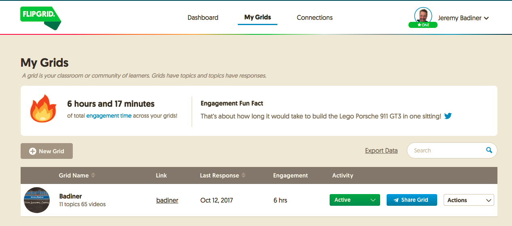The image size is (512, 226).
Task: Sort by the Grid Name column
Action: click(77, 175)
